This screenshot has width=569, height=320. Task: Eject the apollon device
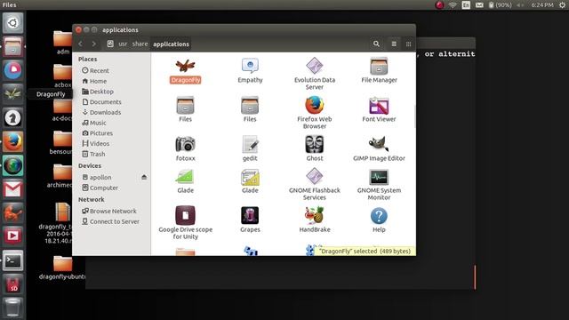144,177
